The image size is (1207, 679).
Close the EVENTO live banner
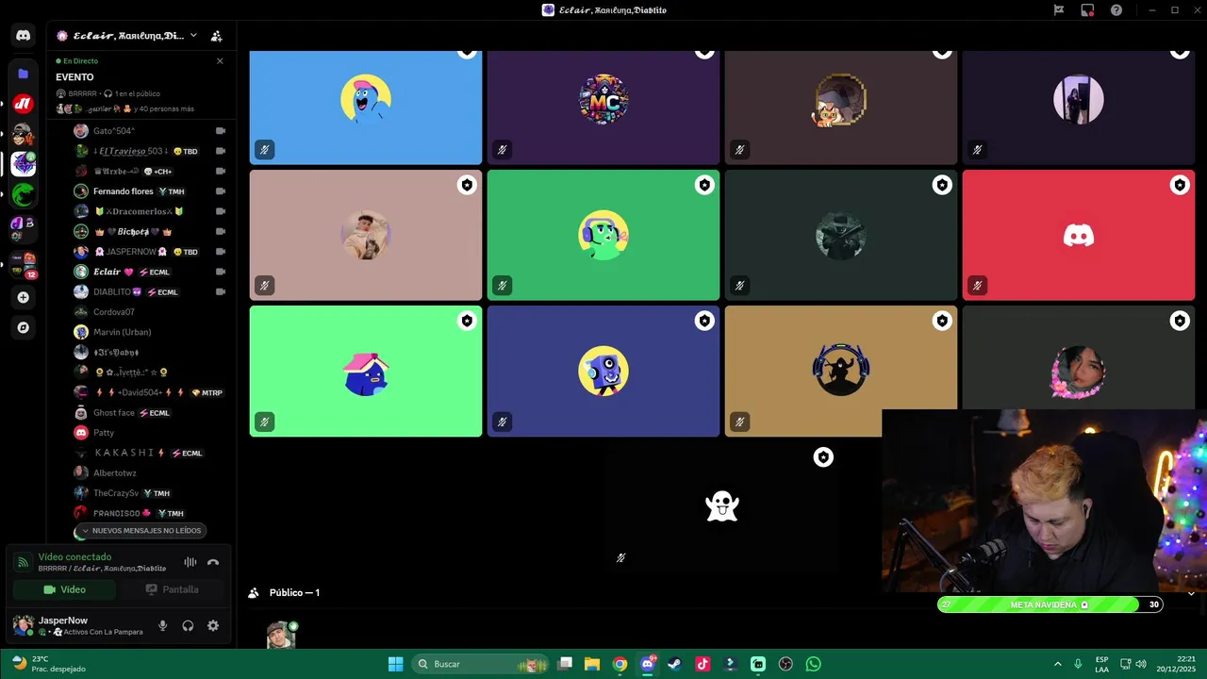click(220, 61)
